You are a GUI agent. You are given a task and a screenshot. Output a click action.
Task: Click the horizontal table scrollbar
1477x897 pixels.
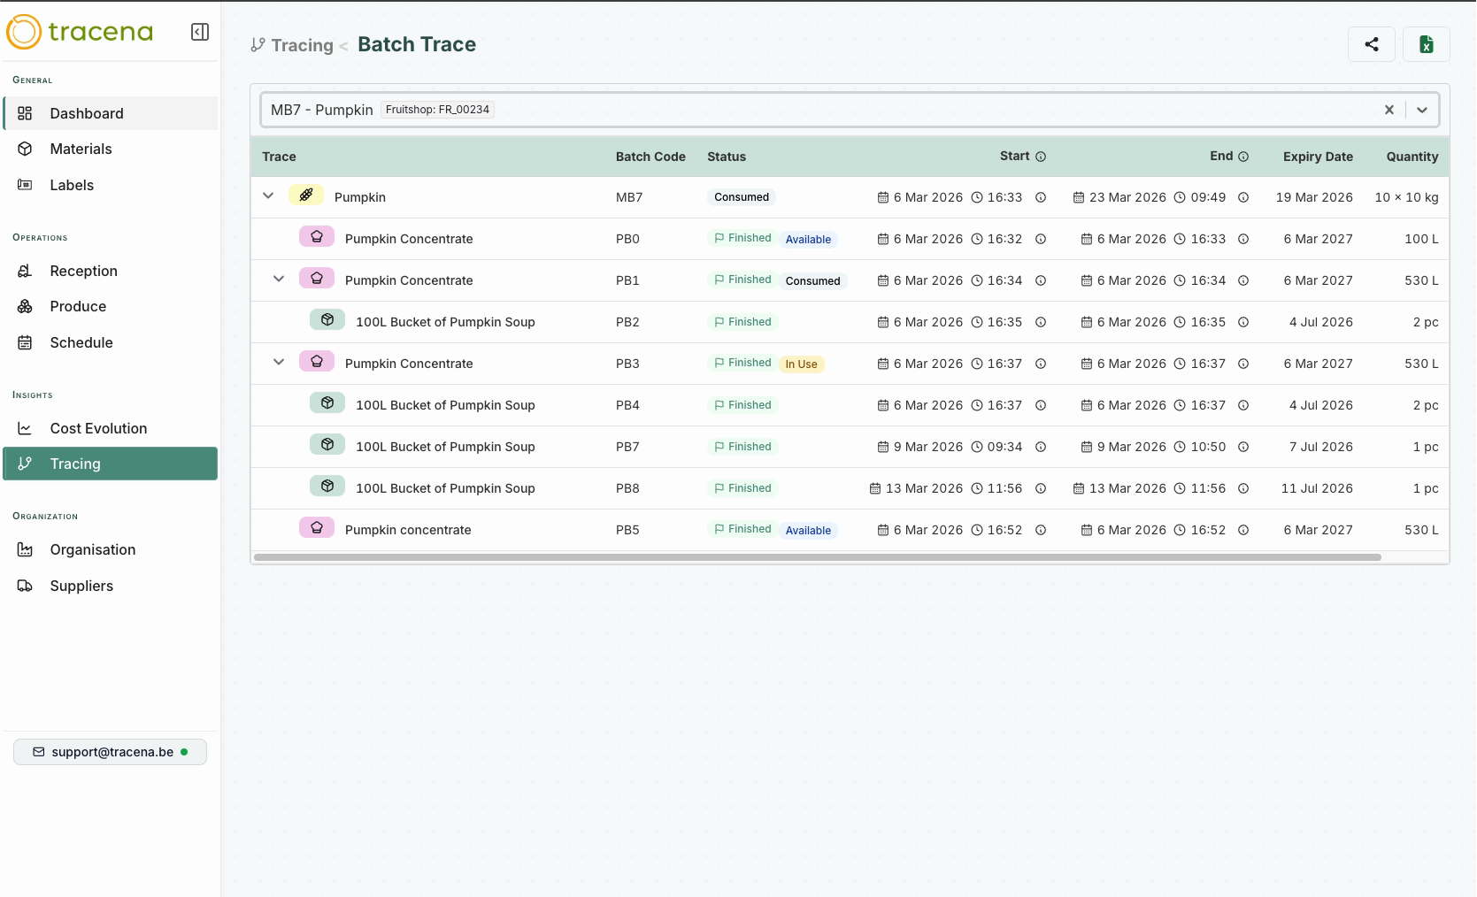click(x=817, y=557)
